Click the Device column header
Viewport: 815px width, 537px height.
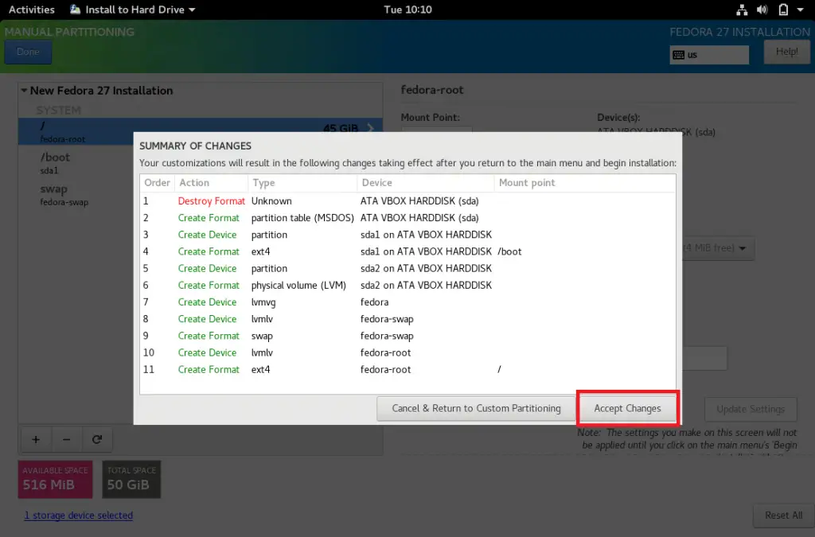pos(426,183)
